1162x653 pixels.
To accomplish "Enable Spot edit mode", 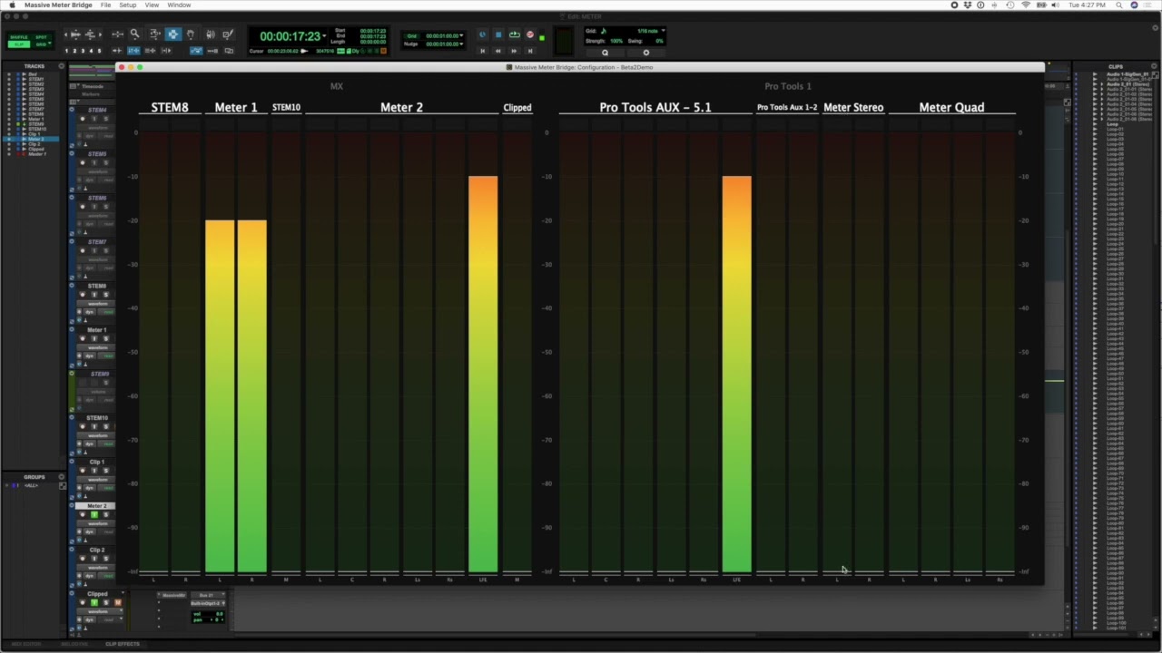I will 41,37.
